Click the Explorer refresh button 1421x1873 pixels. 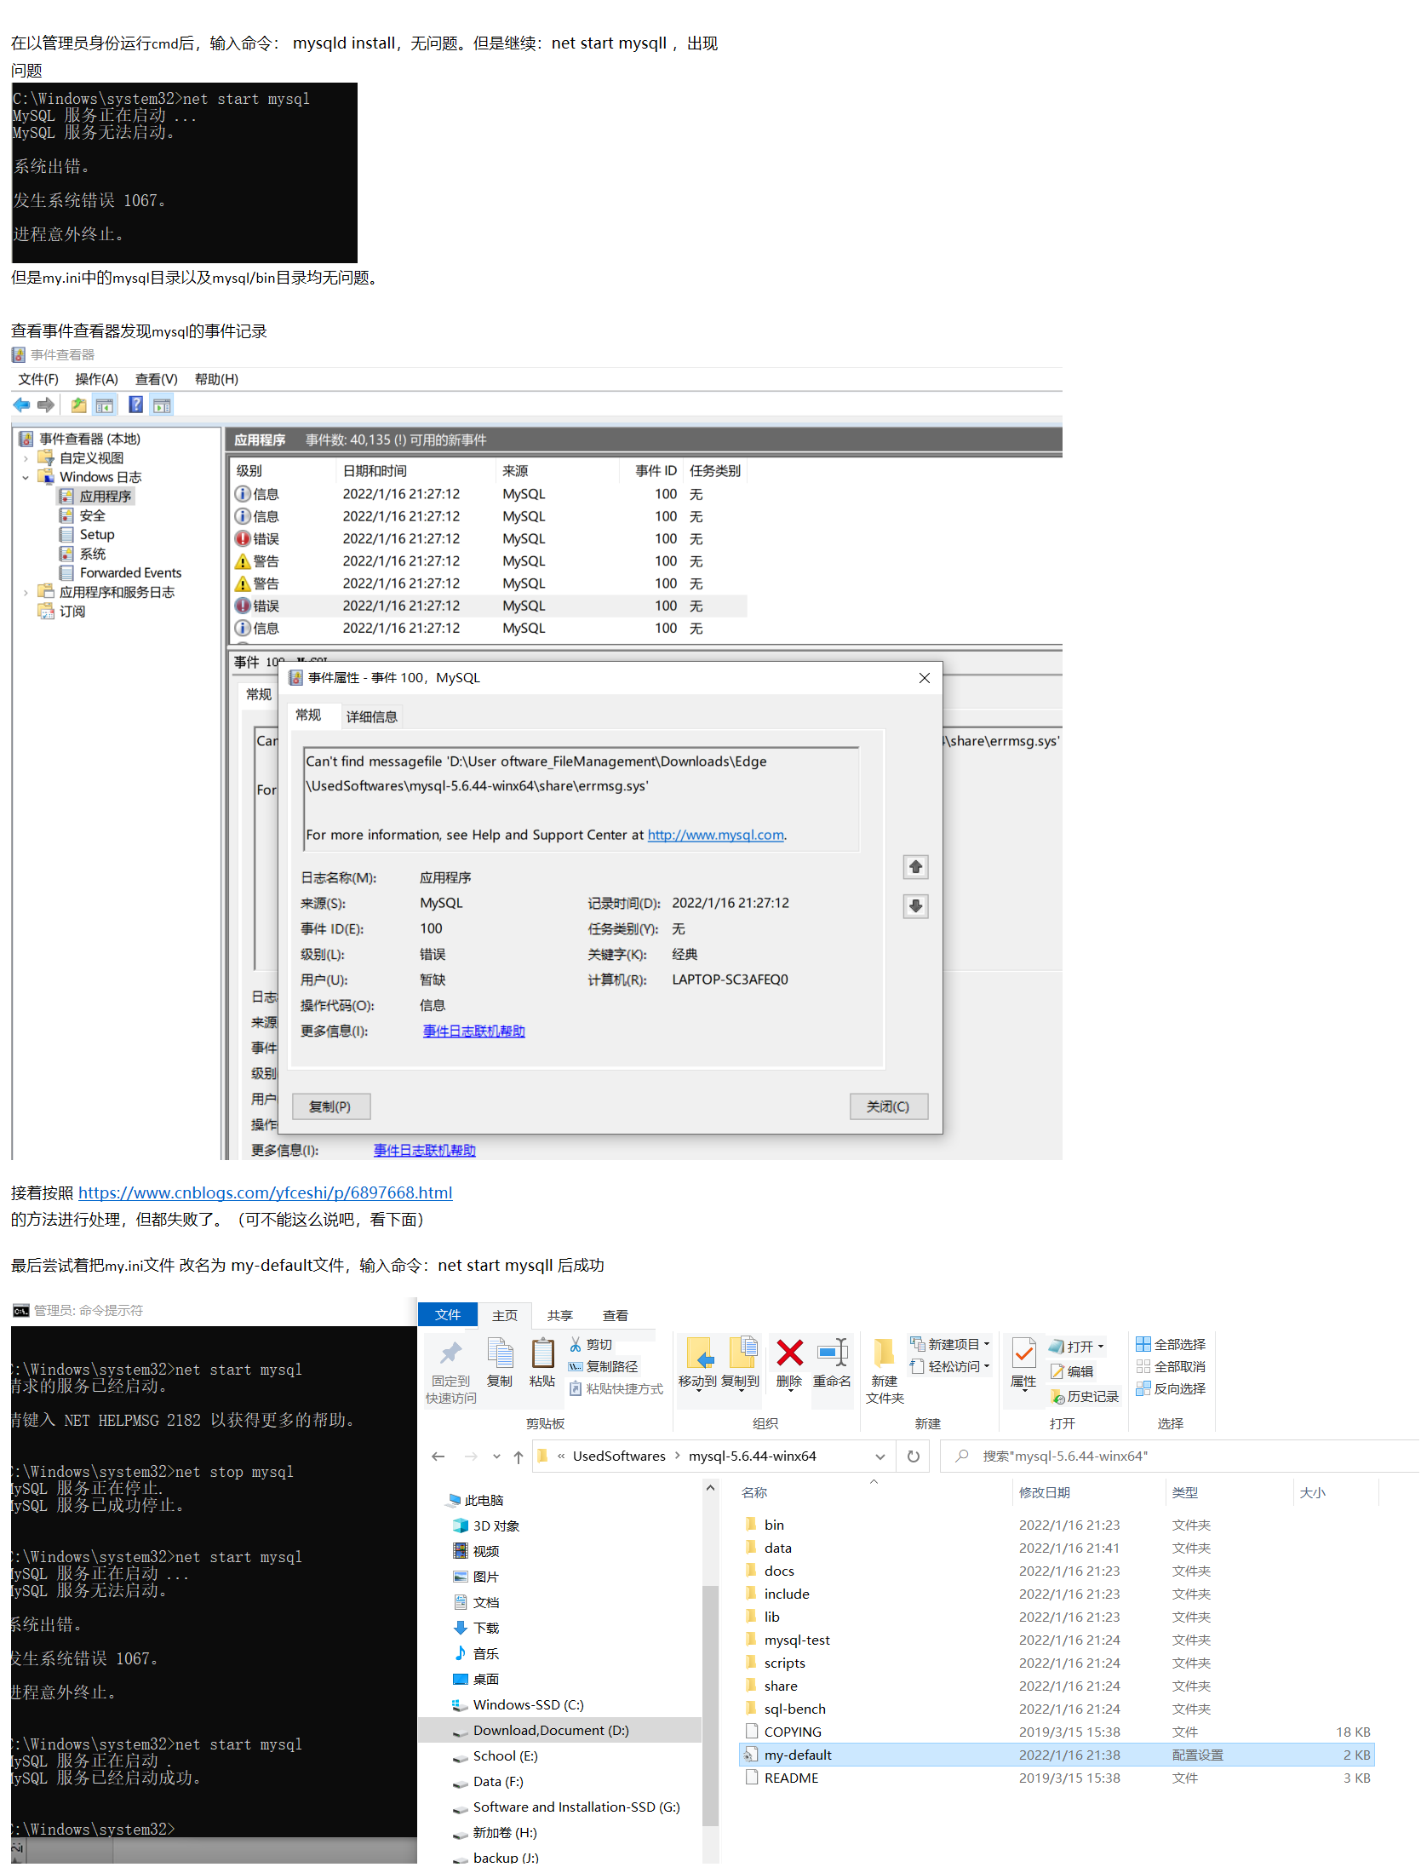pos(914,1457)
